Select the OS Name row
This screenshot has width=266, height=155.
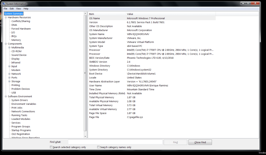pos(152,18)
